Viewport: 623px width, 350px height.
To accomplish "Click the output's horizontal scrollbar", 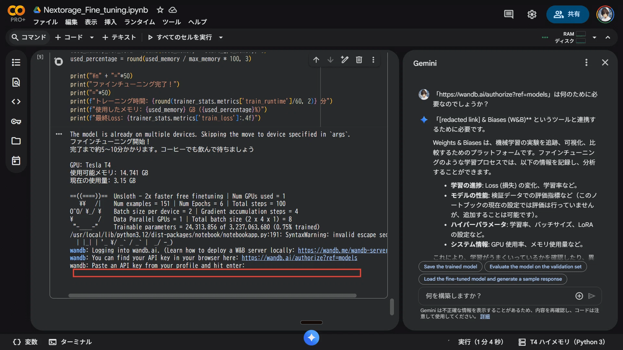I will coord(213,296).
